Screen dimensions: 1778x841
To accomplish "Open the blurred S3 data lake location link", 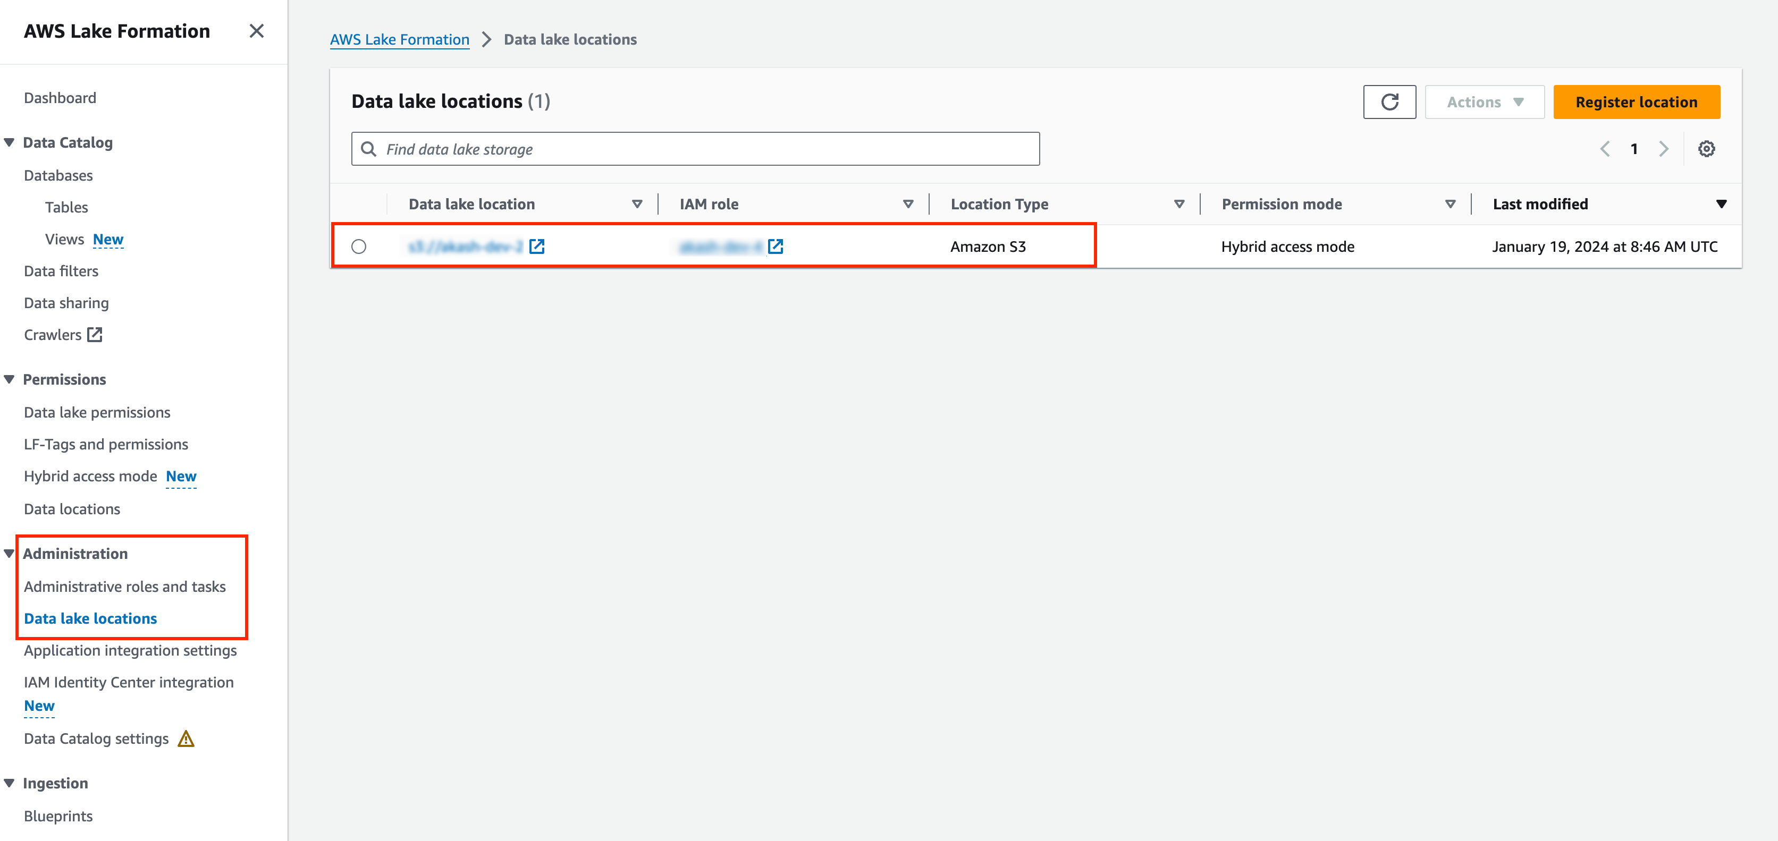I will (x=465, y=247).
